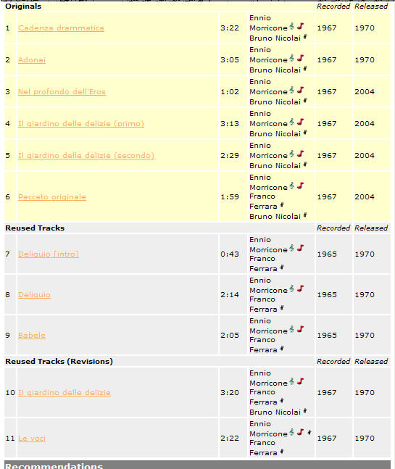This screenshot has height=469, width=395.
Task: Open track 10 Il giardino delle delizie
Action: (x=65, y=393)
